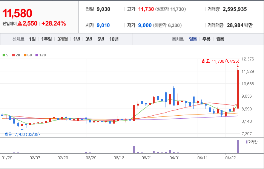This screenshot has height=169, width=264.
Task: Show the 10년 line chart
Action: tap(114, 39)
